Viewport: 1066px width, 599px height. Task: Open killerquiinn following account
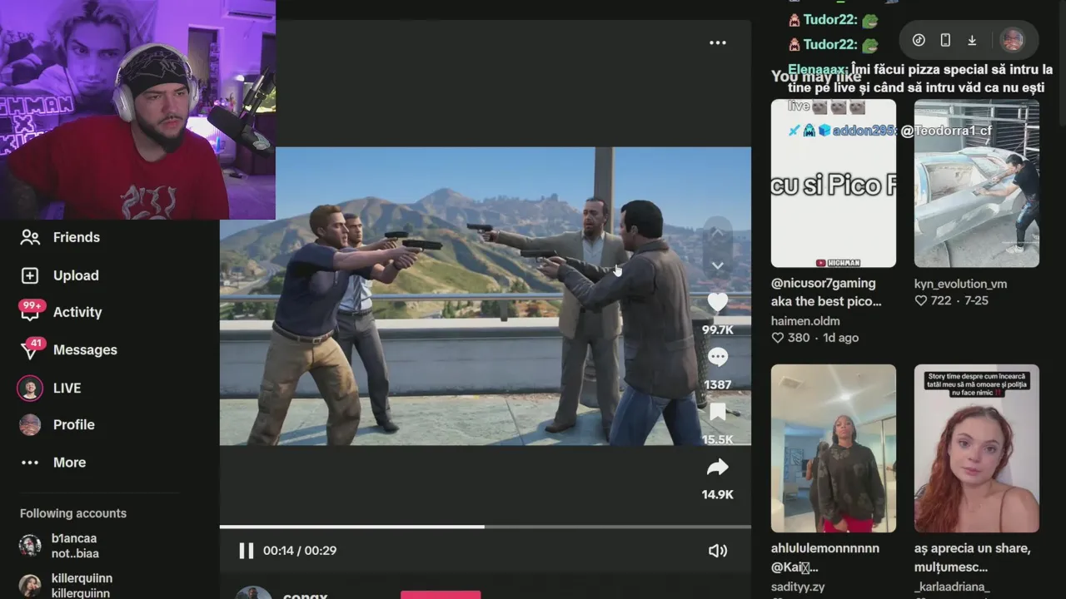tap(82, 586)
